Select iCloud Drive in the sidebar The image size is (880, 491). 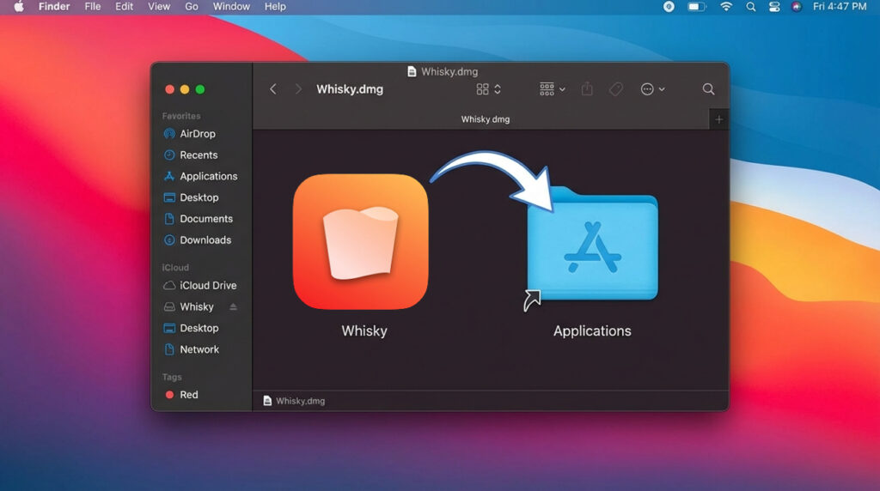[207, 286]
